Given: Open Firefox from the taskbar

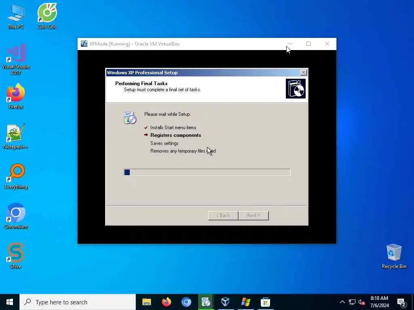Looking at the screenshot, I should pos(166,302).
